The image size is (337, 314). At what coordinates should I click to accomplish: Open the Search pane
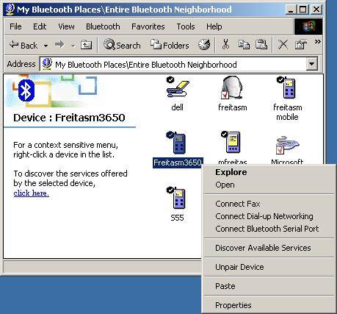click(x=122, y=45)
